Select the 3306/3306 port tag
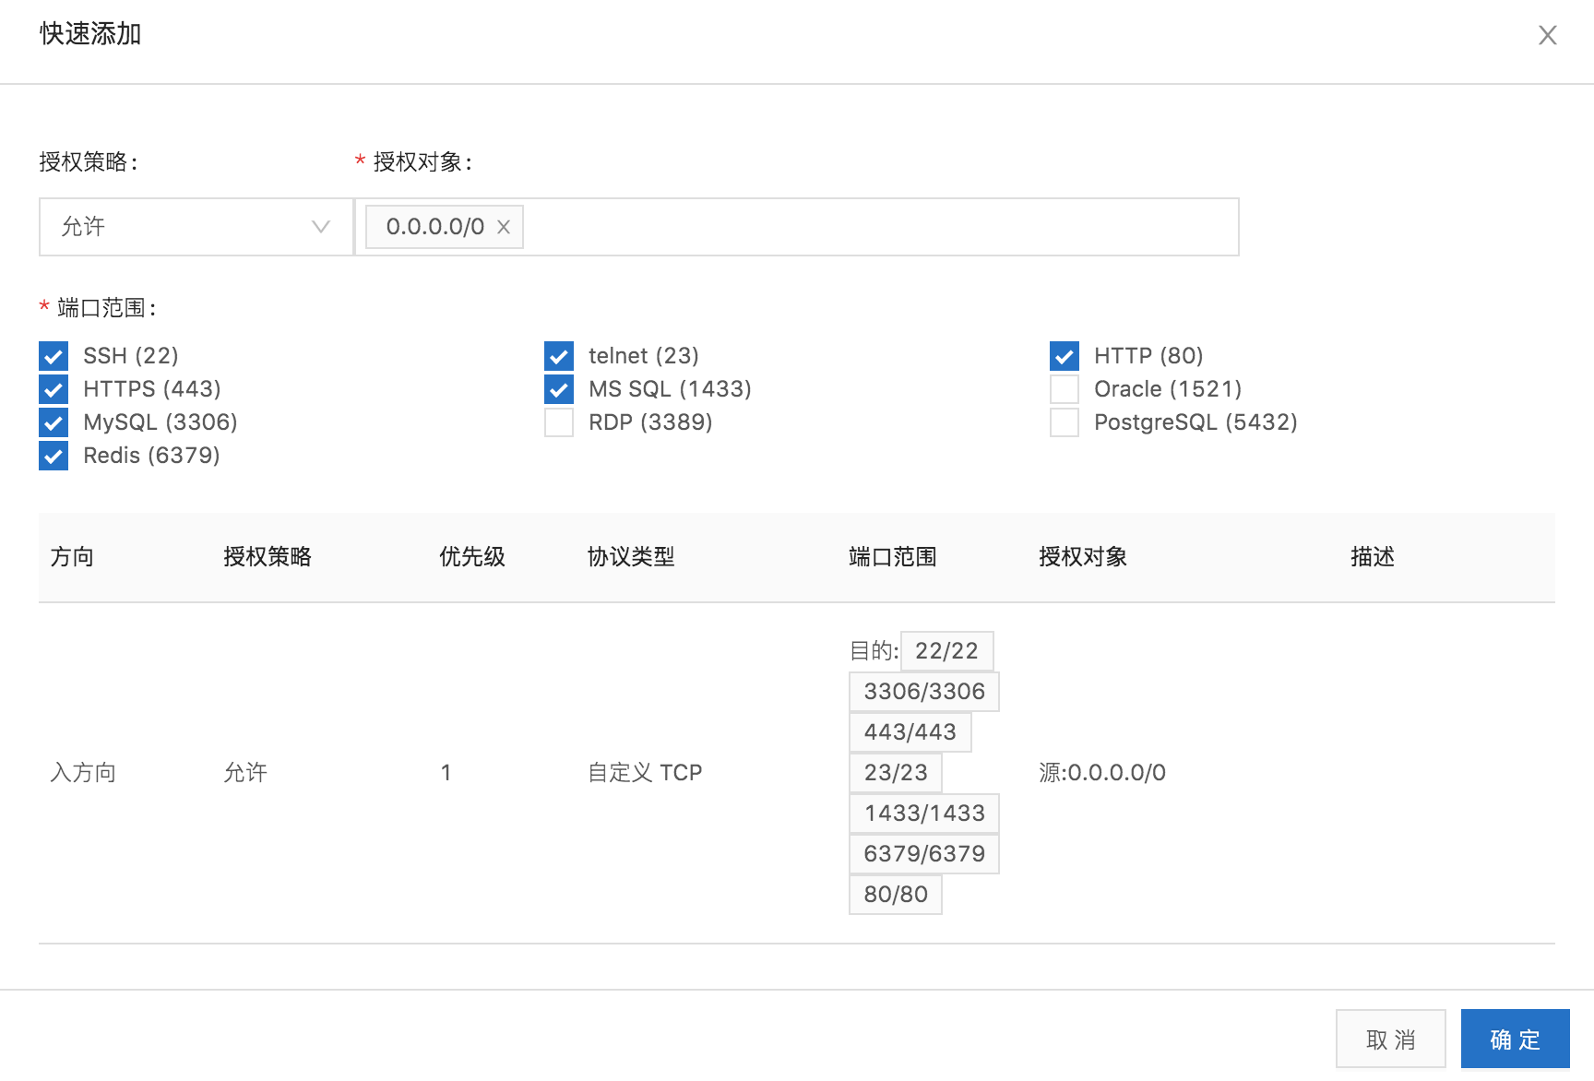This screenshot has width=1594, height=1081. tap(924, 692)
